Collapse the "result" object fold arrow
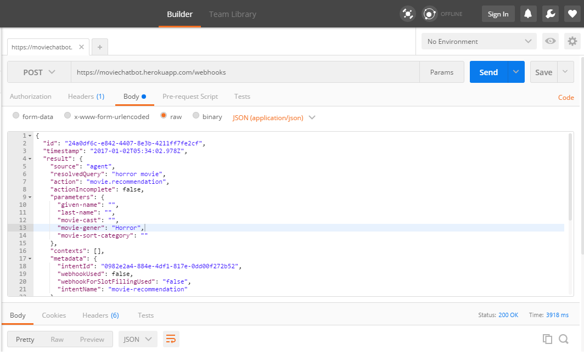The height and width of the screenshot is (361, 584). pyautogui.click(x=30, y=159)
